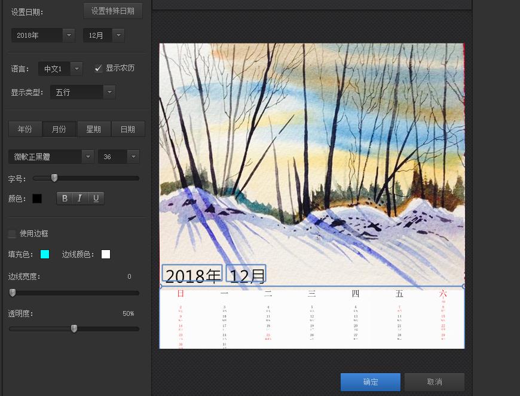Switch to the 年份 tab
The width and height of the screenshot is (520, 396).
(x=25, y=129)
